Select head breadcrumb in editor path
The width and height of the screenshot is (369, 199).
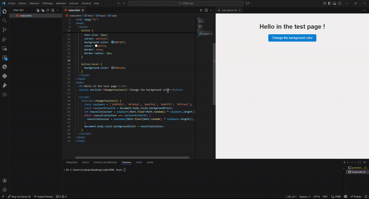coord(101,16)
